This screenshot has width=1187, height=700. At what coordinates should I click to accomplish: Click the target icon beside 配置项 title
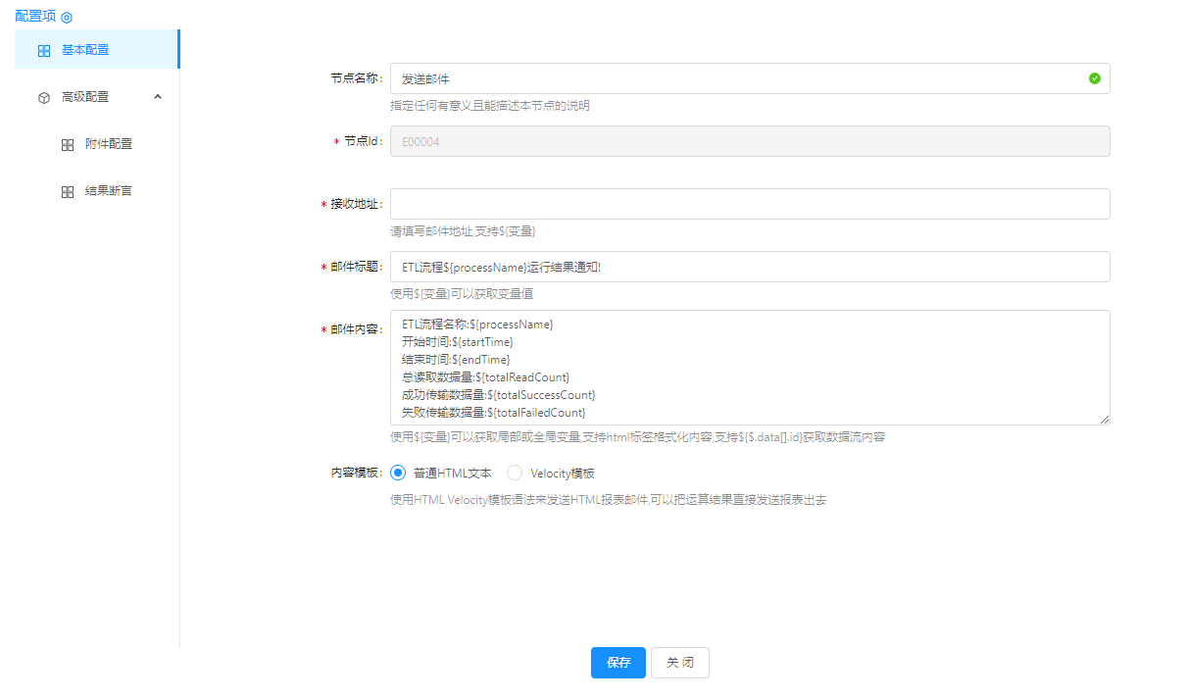[67, 17]
